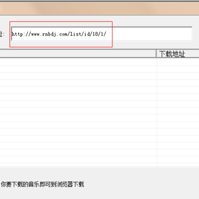Select the fourth row of the result list
This screenshot has height=199, width=199.
point(99,83)
